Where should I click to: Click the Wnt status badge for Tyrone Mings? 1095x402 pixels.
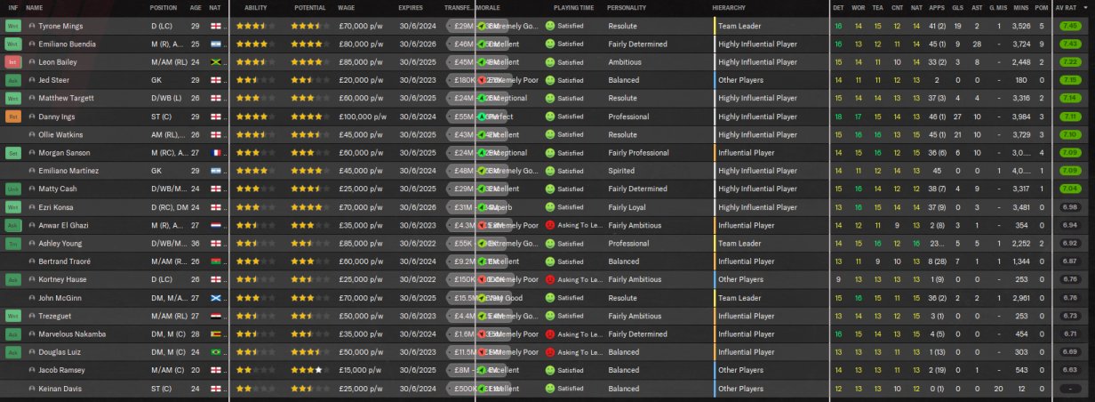(12, 26)
